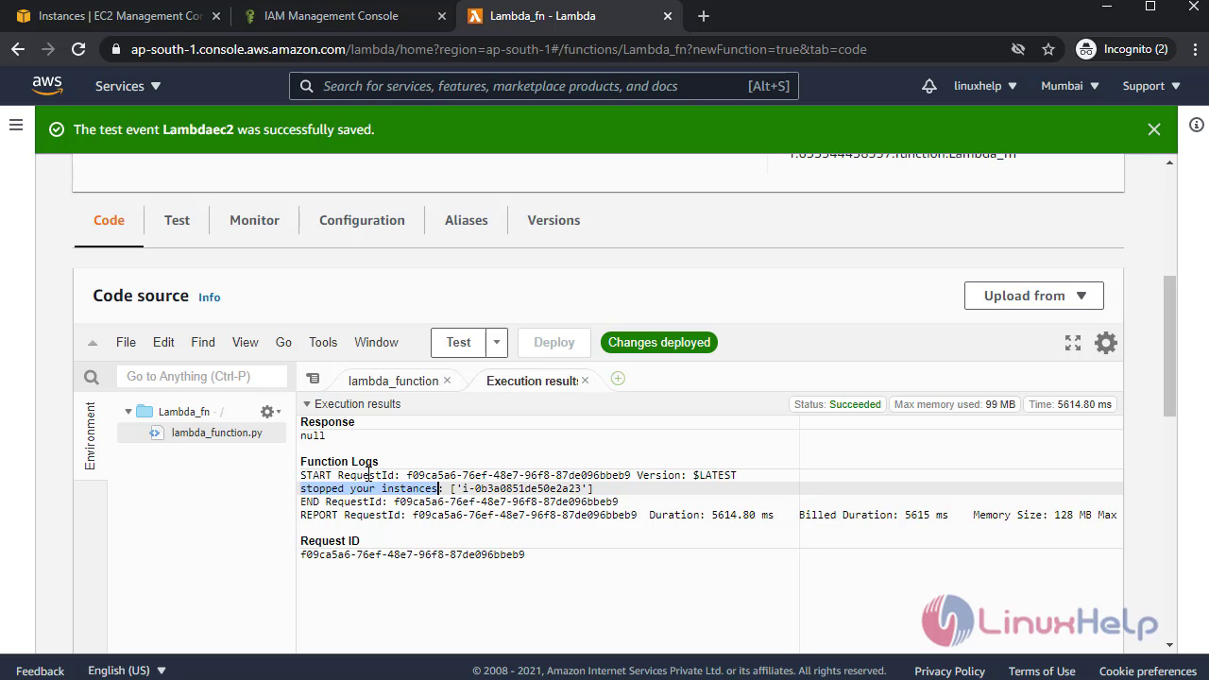Image resolution: width=1209 pixels, height=680 pixels.
Task: Open the English (US) language selector
Action: pos(127,671)
